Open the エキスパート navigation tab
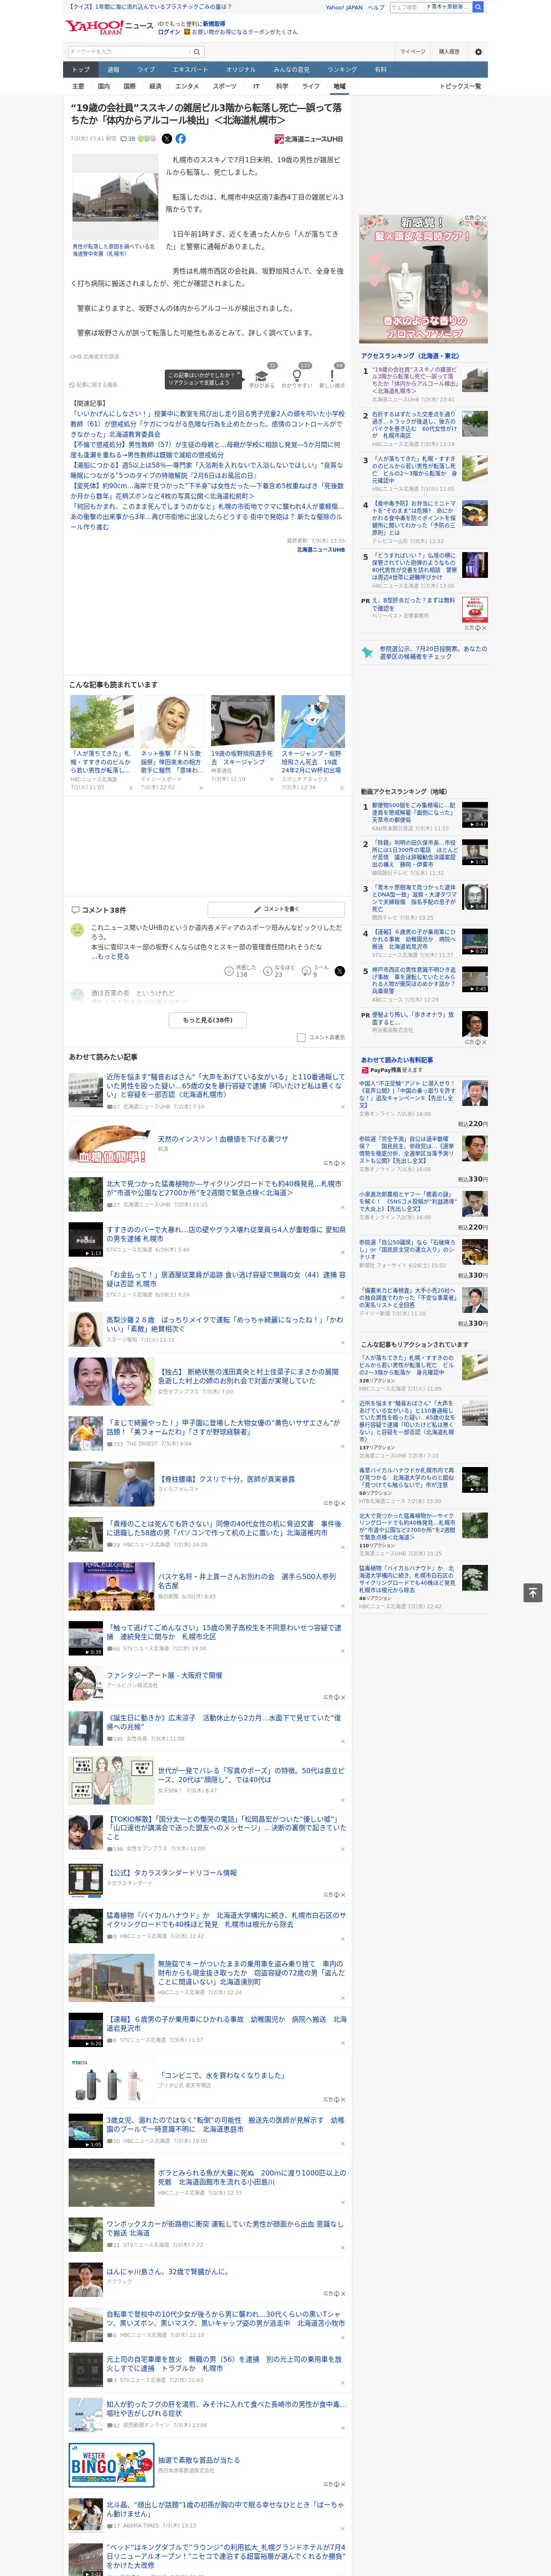Screen dimensions: 551x2576 point(190,70)
